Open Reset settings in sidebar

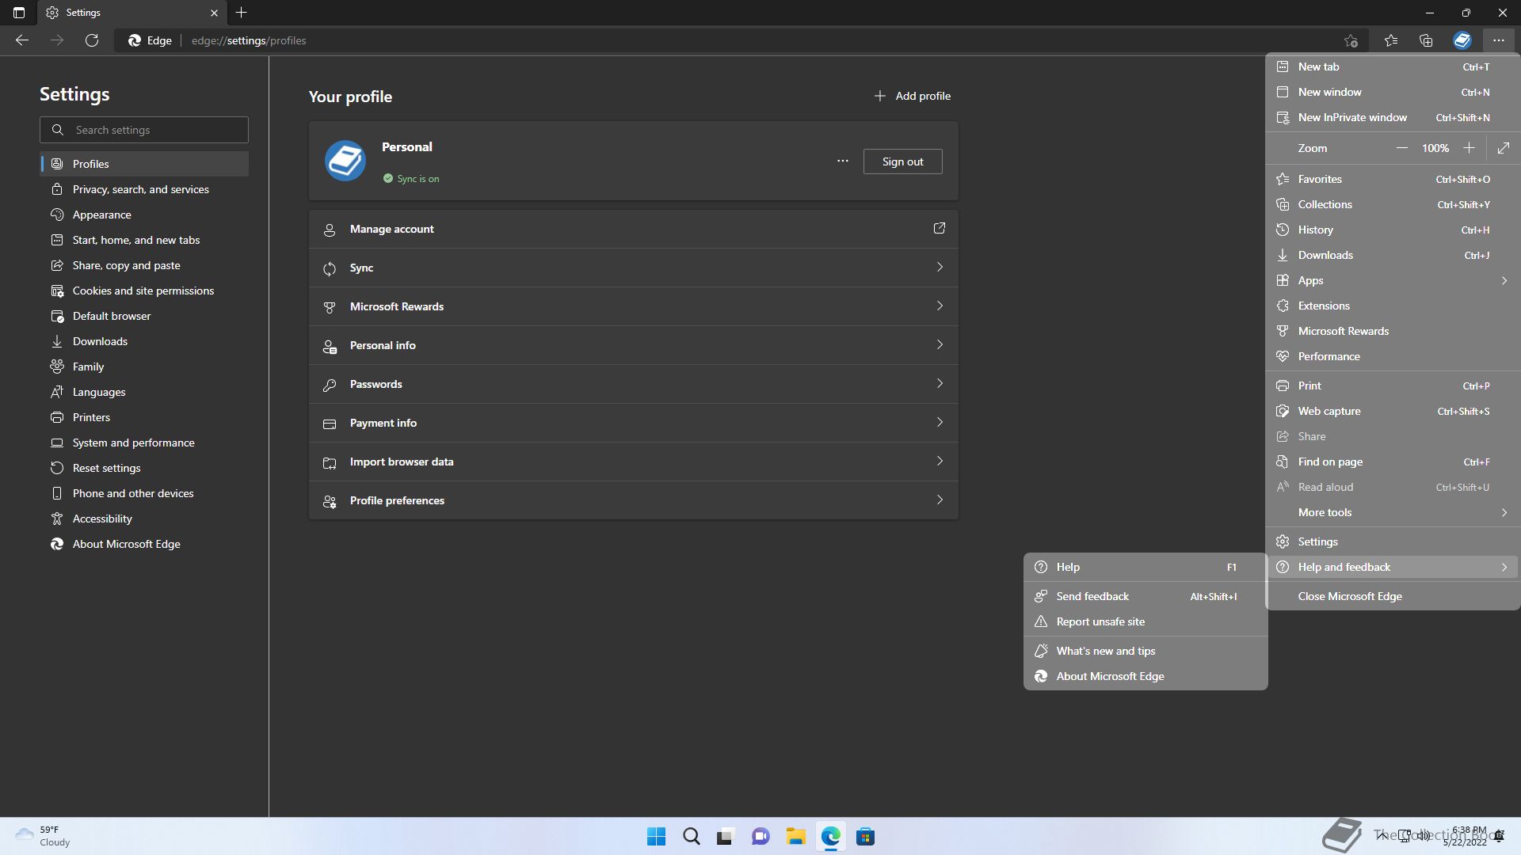144,468
